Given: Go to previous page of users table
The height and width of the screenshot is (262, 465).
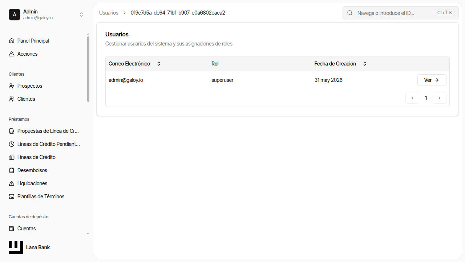Looking at the screenshot, I should click(x=412, y=98).
